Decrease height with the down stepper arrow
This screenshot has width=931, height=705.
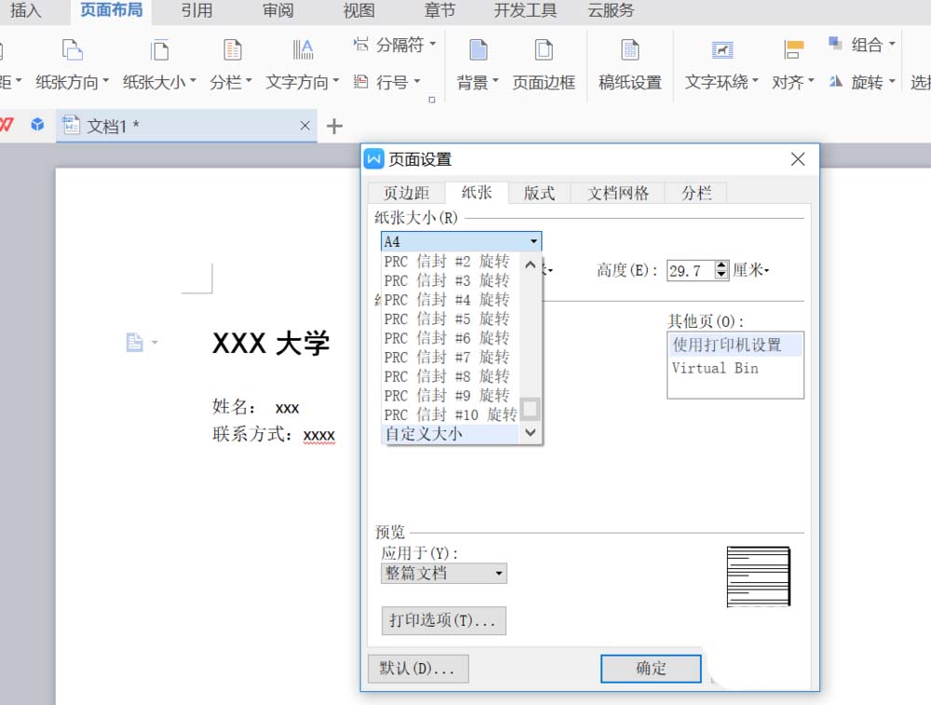(x=722, y=275)
